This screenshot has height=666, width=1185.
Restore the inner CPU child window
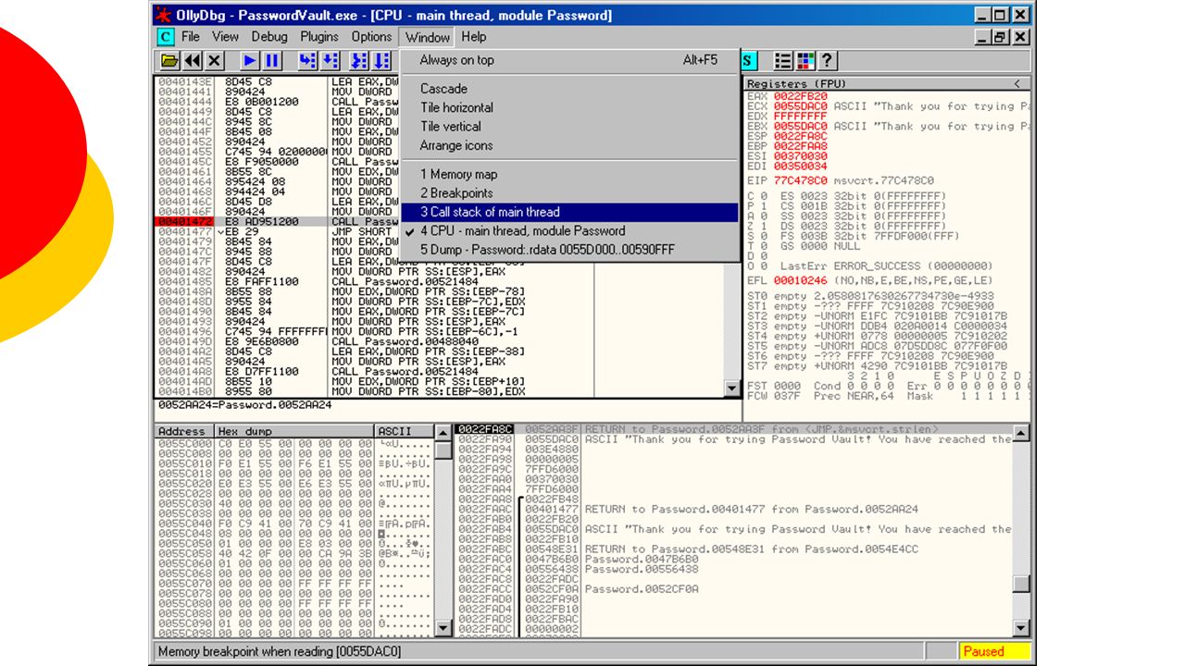(1001, 37)
